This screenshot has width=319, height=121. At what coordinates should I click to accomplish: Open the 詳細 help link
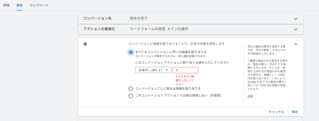pyautogui.click(x=250, y=96)
